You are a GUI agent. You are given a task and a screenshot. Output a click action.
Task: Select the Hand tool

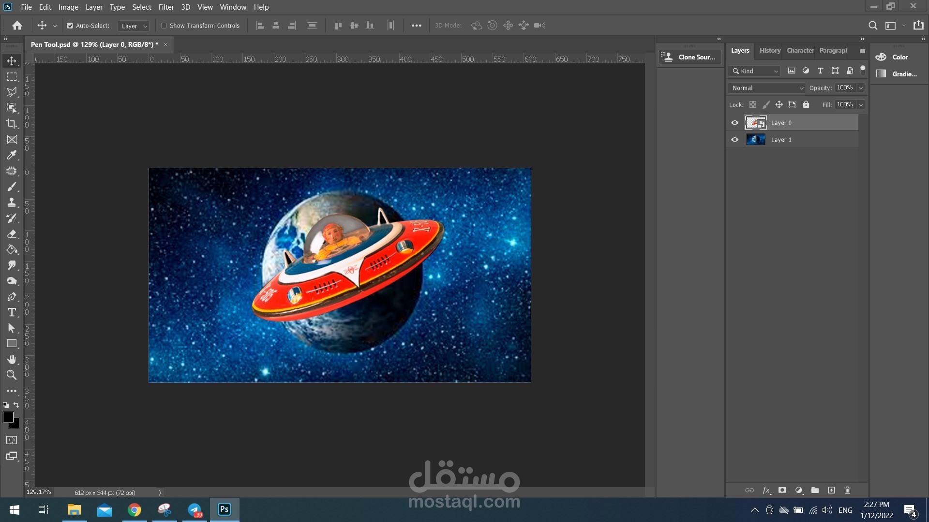(x=12, y=359)
